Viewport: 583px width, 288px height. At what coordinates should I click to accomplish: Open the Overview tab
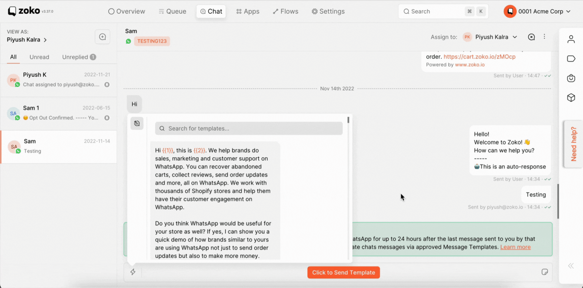tap(126, 12)
